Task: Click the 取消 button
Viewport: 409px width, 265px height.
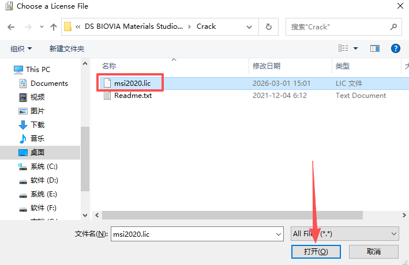Action: (374, 252)
